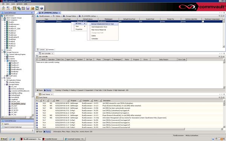The width and height of the screenshot is (226, 141).
Task: Collapse the Client Computers node
Action: tap(2, 20)
